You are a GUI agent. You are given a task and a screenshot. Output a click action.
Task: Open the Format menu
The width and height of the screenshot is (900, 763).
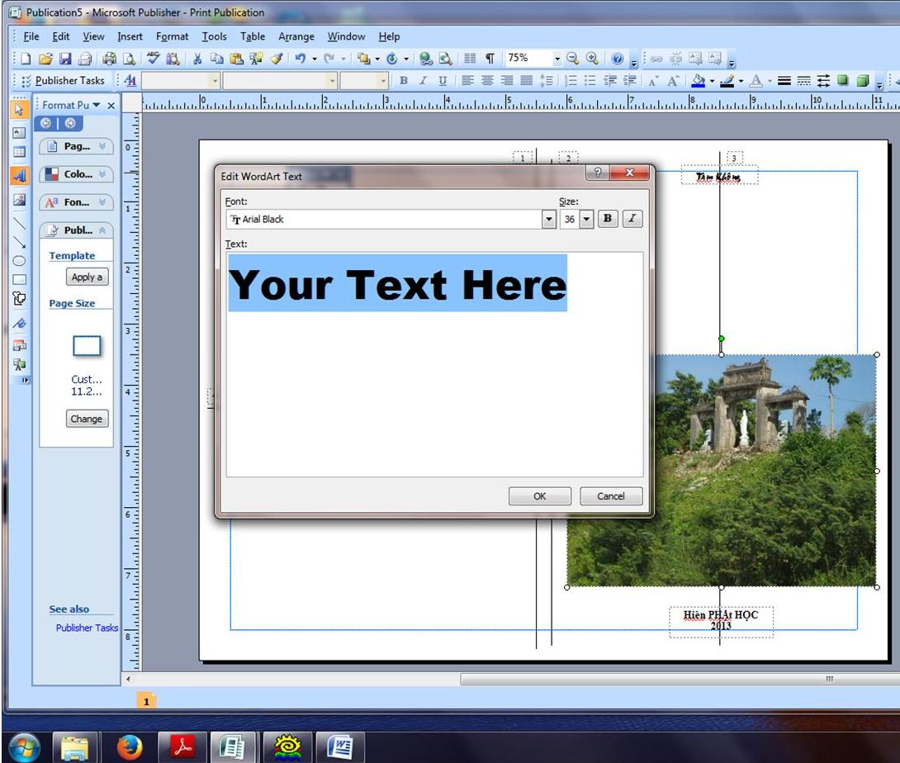172,36
